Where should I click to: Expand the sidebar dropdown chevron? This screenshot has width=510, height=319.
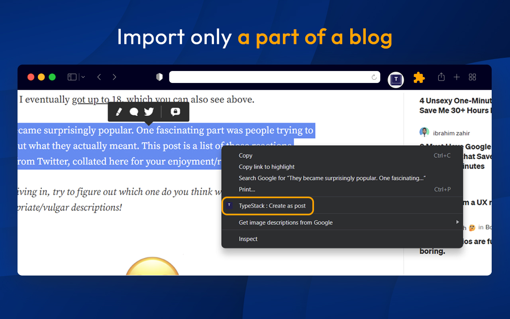tap(83, 77)
